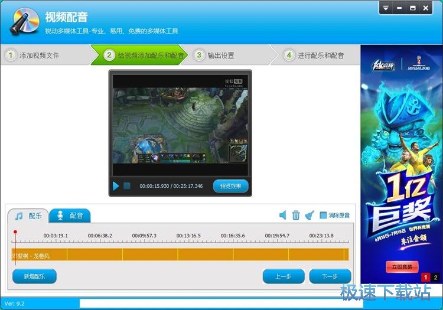443x310 pixels.
Task: Stop the video preview playback
Action: coord(127,186)
